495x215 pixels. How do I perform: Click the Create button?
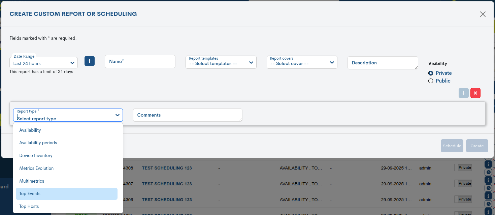pyautogui.click(x=477, y=146)
